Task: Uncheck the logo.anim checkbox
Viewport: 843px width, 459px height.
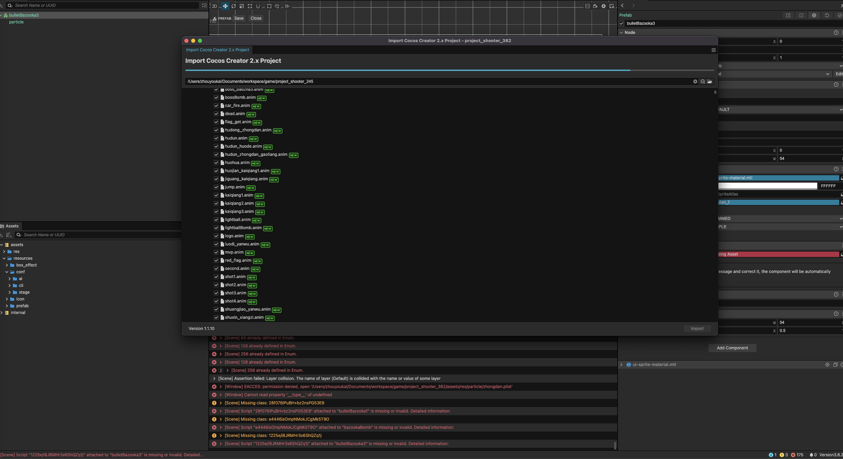Action: pos(216,236)
